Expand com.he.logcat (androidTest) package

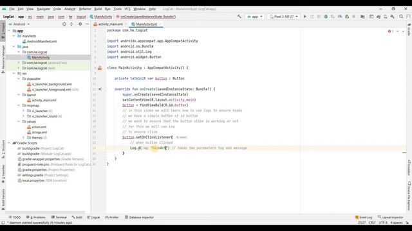pos(19,63)
